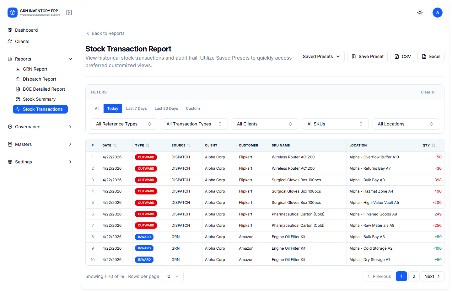Click the GRN Inventory ERP logo icon
Screen dimensions: 452x292
tap(13, 13)
